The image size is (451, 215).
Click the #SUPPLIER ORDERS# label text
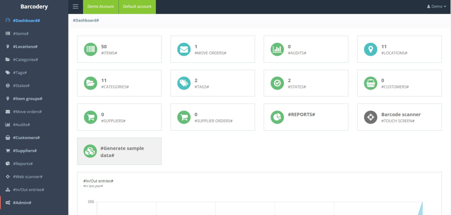pyautogui.click(x=214, y=121)
